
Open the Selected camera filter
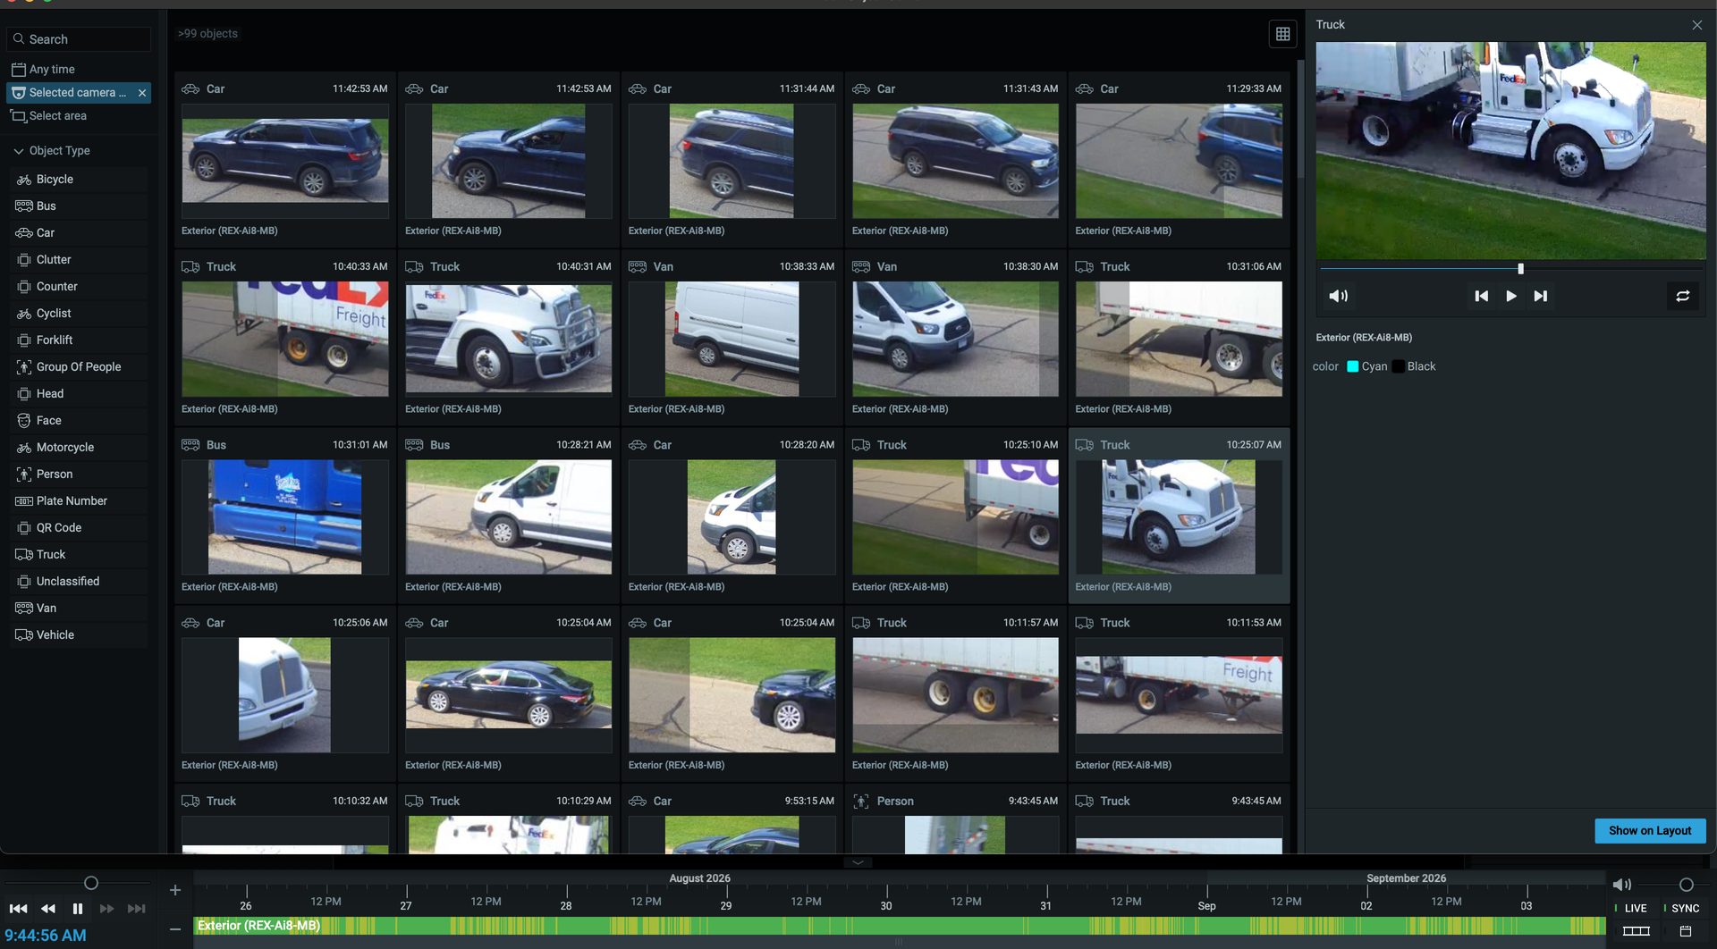[70, 93]
